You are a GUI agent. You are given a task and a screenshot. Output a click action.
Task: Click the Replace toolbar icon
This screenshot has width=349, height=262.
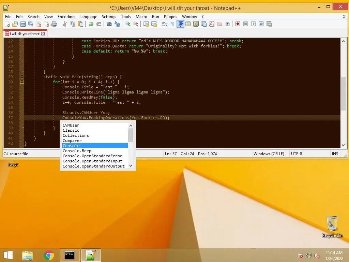click(x=117, y=24)
